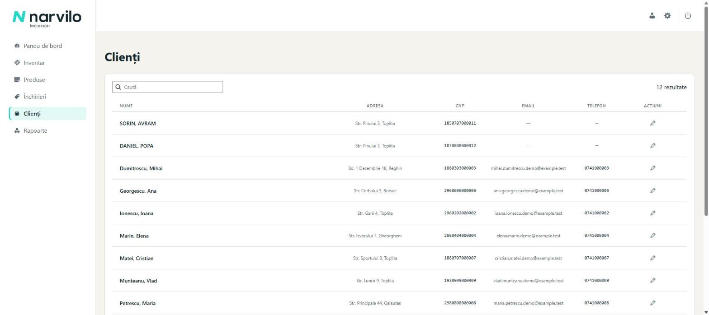Screen dimensions: 709x315
Task: Edit Matei, Cristian with pencil icon
Action: click(652, 258)
